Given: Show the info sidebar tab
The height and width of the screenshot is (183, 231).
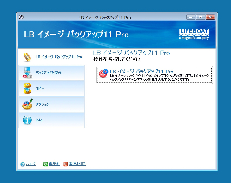Looking at the screenshot, I should (x=51, y=120).
